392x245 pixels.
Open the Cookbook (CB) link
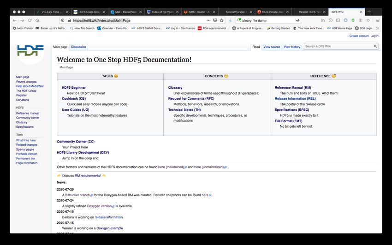(x=73, y=99)
